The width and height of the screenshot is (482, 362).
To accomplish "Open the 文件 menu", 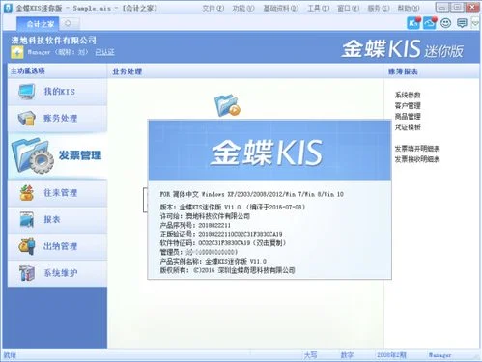I will point(213,8).
